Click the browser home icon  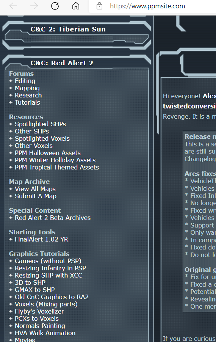[x=76, y=6]
